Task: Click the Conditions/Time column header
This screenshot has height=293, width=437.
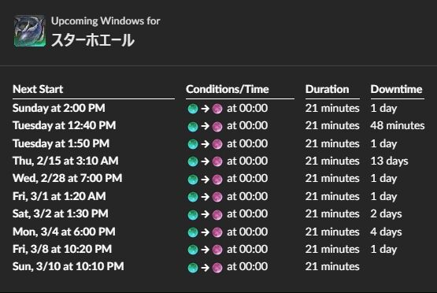Action: click(228, 89)
